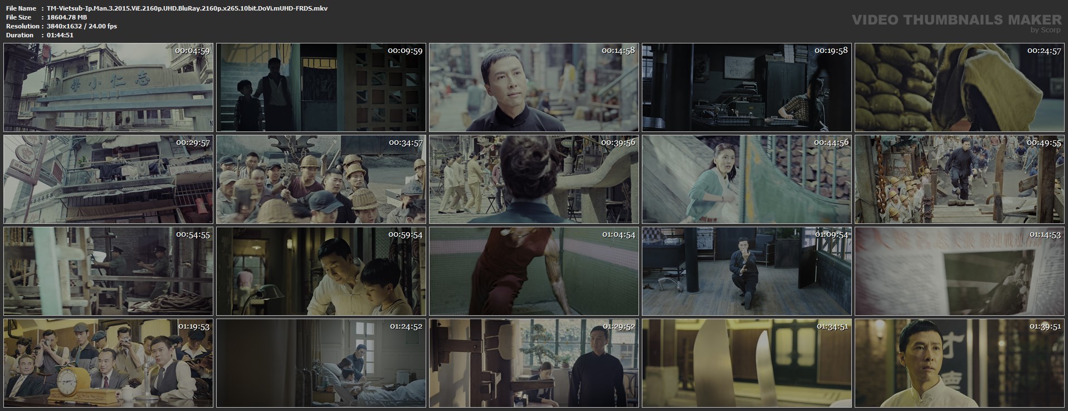Screen dimensions: 1068x411
Task: Open the 00:49:55 street chase thumbnail
Action: [959, 179]
